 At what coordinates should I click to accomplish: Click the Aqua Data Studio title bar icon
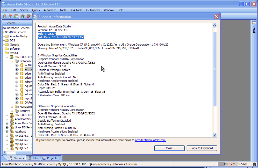click(x=4, y=4)
